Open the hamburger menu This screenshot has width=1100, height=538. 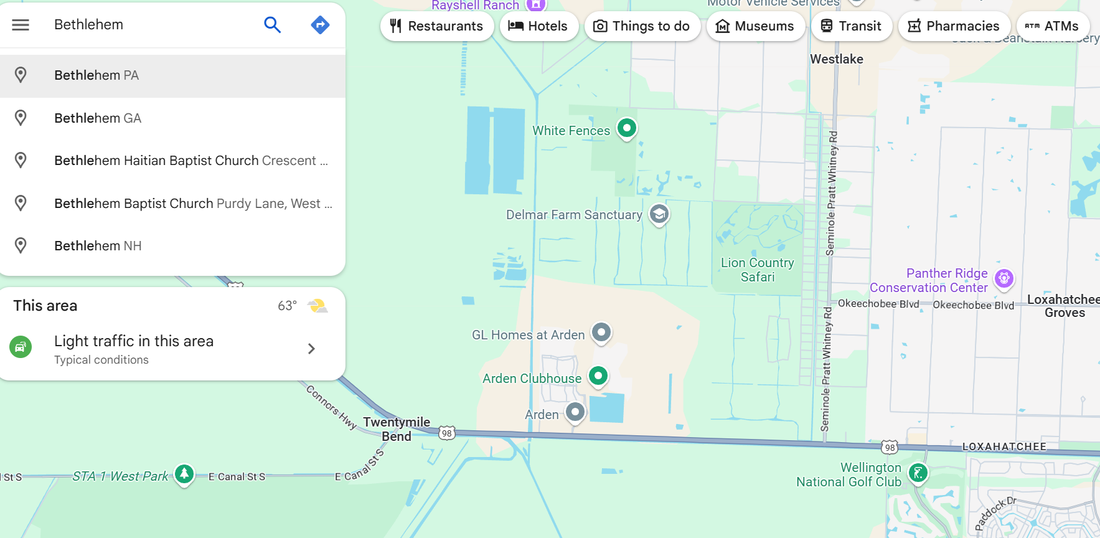pyautogui.click(x=21, y=25)
